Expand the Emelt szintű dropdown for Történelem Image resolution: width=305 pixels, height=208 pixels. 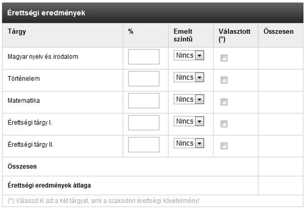[x=189, y=78]
